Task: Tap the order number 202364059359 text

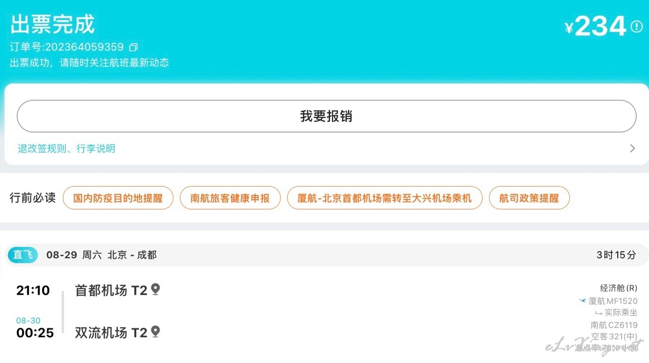Action: click(85, 47)
